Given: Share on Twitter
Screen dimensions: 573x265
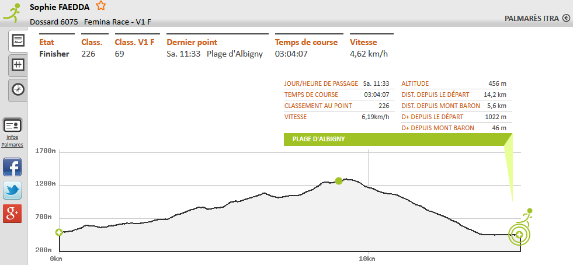Looking at the screenshot, I should 12,190.
